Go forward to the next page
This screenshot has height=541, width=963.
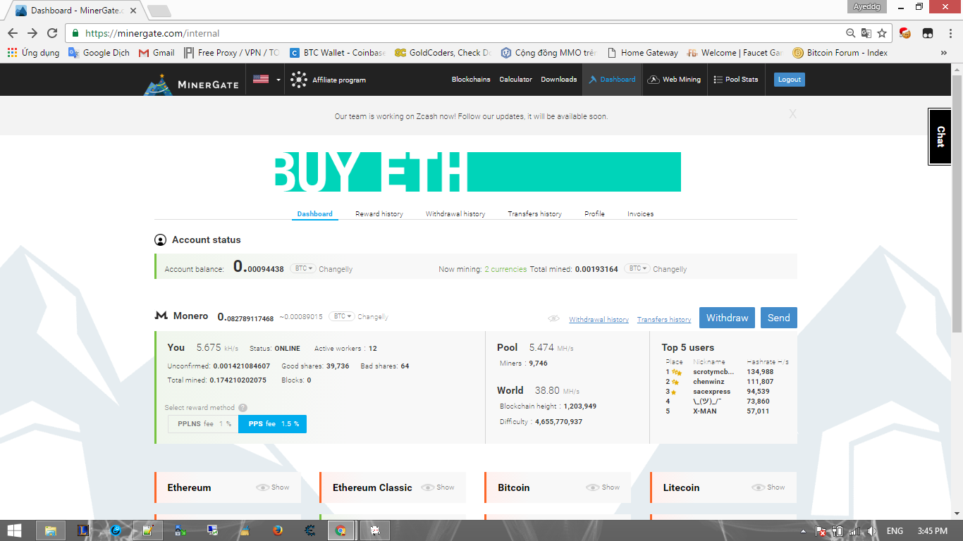click(32, 33)
